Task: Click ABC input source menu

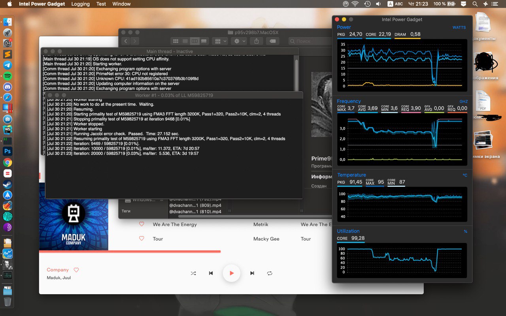Action: [x=395, y=4]
